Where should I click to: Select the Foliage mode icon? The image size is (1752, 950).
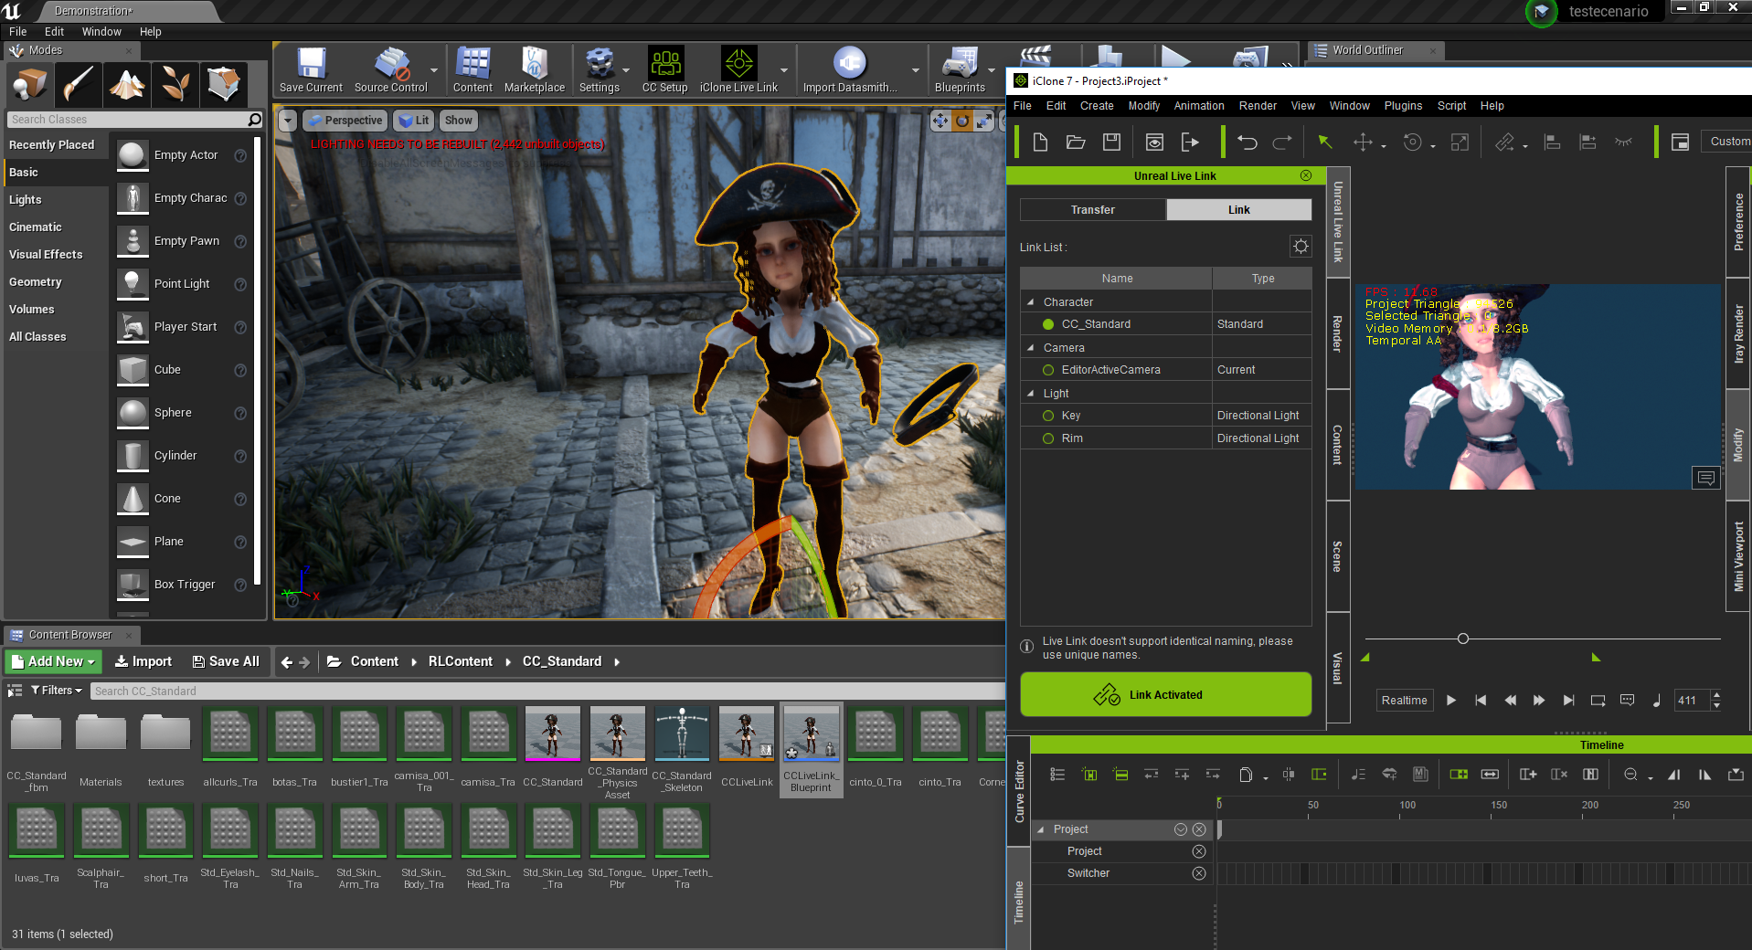(x=175, y=84)
